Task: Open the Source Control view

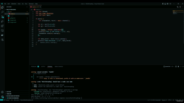Action: click(x=2, y=17)
